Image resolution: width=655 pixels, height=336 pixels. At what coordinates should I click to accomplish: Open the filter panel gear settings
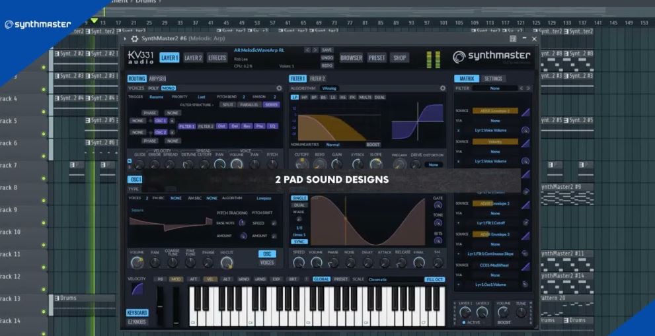click(x=442, y=88)
